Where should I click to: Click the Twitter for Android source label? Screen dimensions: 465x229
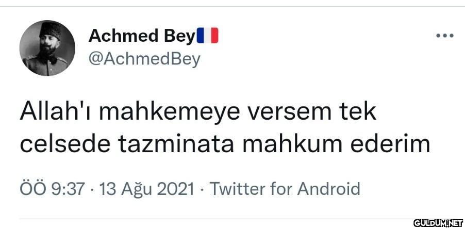pyautogui.click(x=285, y=189)
